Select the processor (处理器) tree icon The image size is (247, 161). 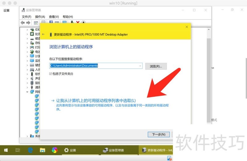point(32,34)
